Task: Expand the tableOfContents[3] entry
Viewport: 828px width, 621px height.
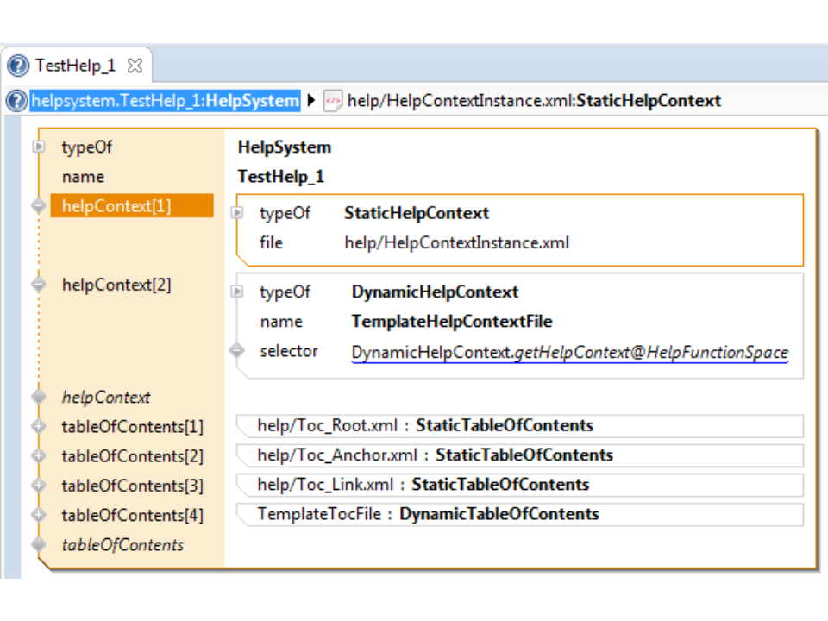Action: pyautogui.click(x=38, y=486)
